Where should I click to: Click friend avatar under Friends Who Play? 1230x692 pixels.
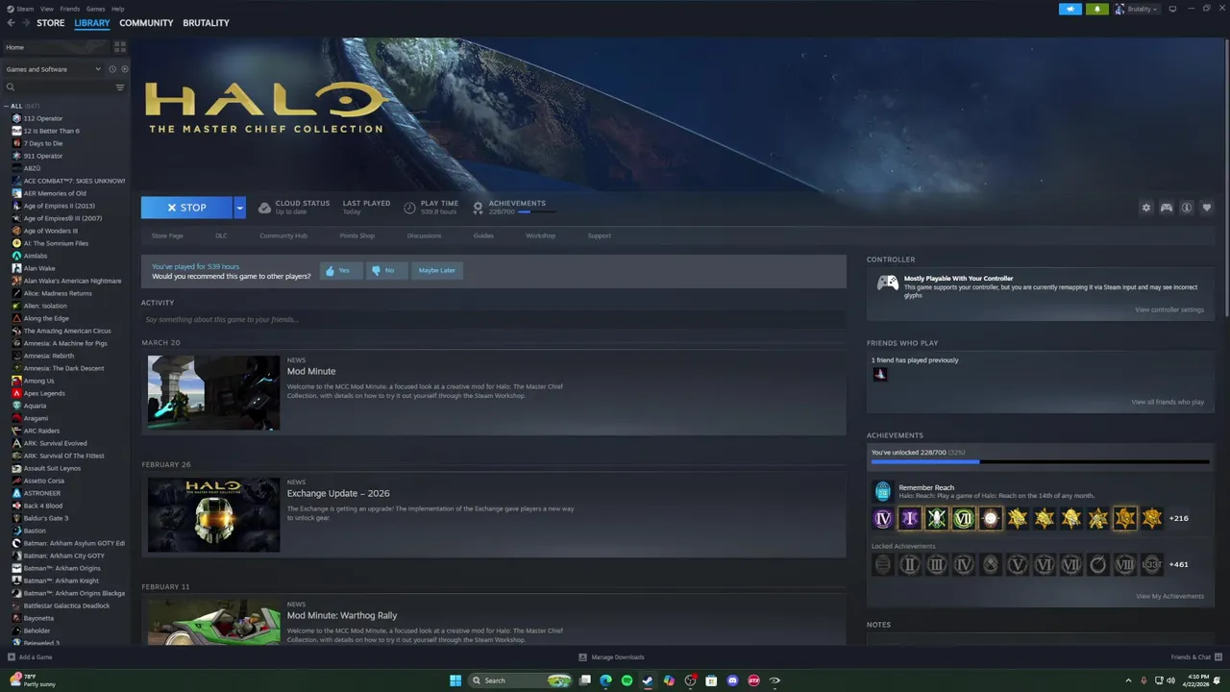tap(879, 374)
